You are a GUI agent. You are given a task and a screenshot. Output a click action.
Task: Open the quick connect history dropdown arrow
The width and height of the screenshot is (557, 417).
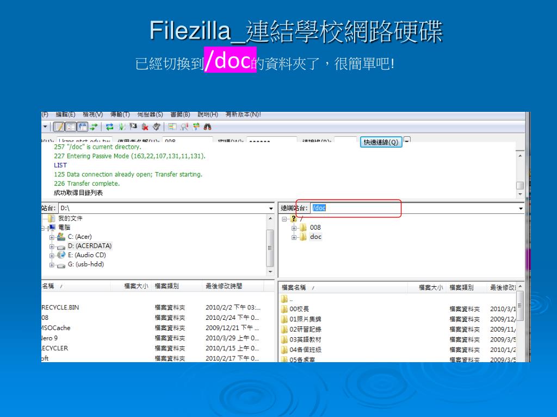(x=407, y=141)
